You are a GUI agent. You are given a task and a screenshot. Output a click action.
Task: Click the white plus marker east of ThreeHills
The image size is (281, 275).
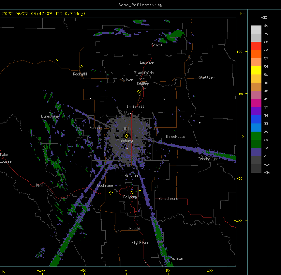coord(200,122)
